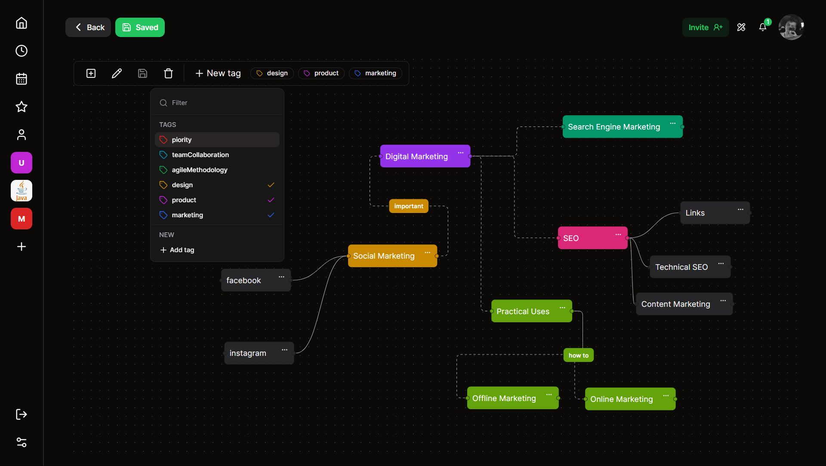Screen dimensions: 826x466
Task: Select the pencil edit tool
Action: pyautogui.click(x=117, y=73)
